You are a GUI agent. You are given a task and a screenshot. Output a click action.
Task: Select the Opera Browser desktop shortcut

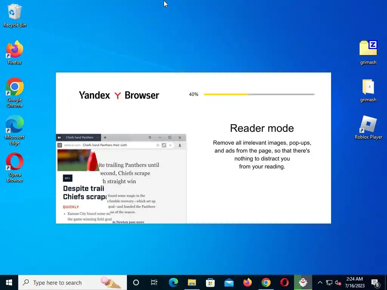(x=15, y=167)
